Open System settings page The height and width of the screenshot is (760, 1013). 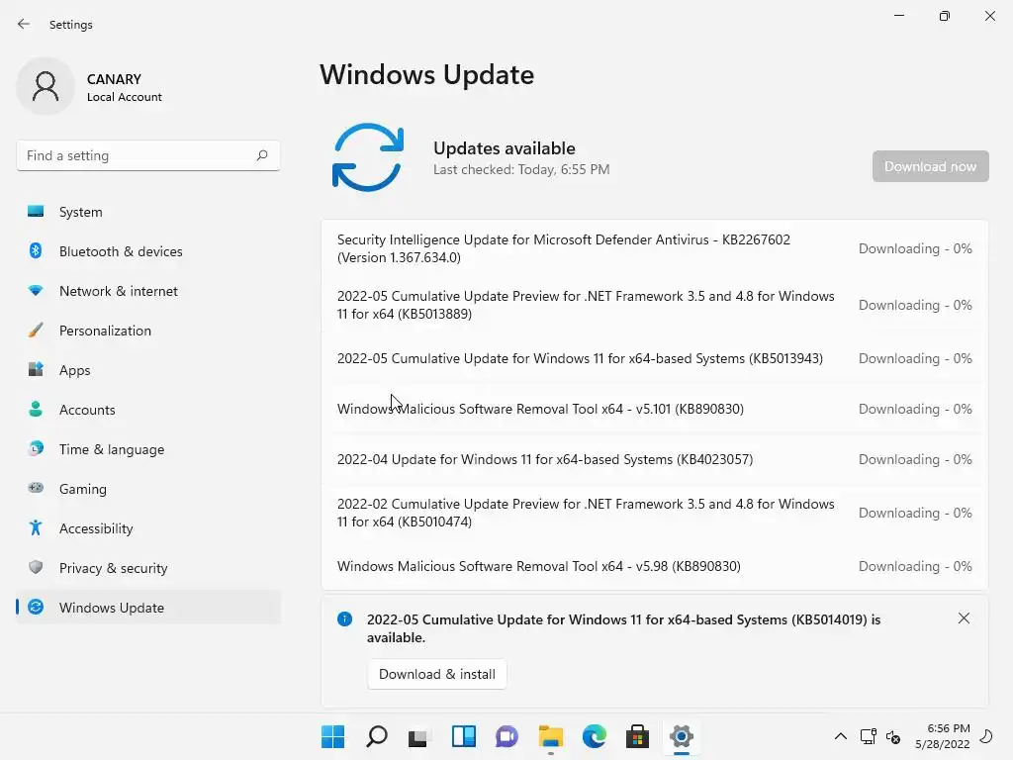[x=81, y=212]
